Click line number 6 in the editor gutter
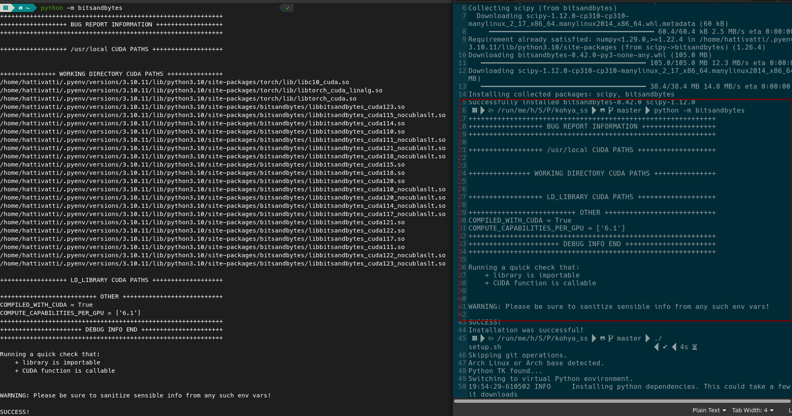 464,8
